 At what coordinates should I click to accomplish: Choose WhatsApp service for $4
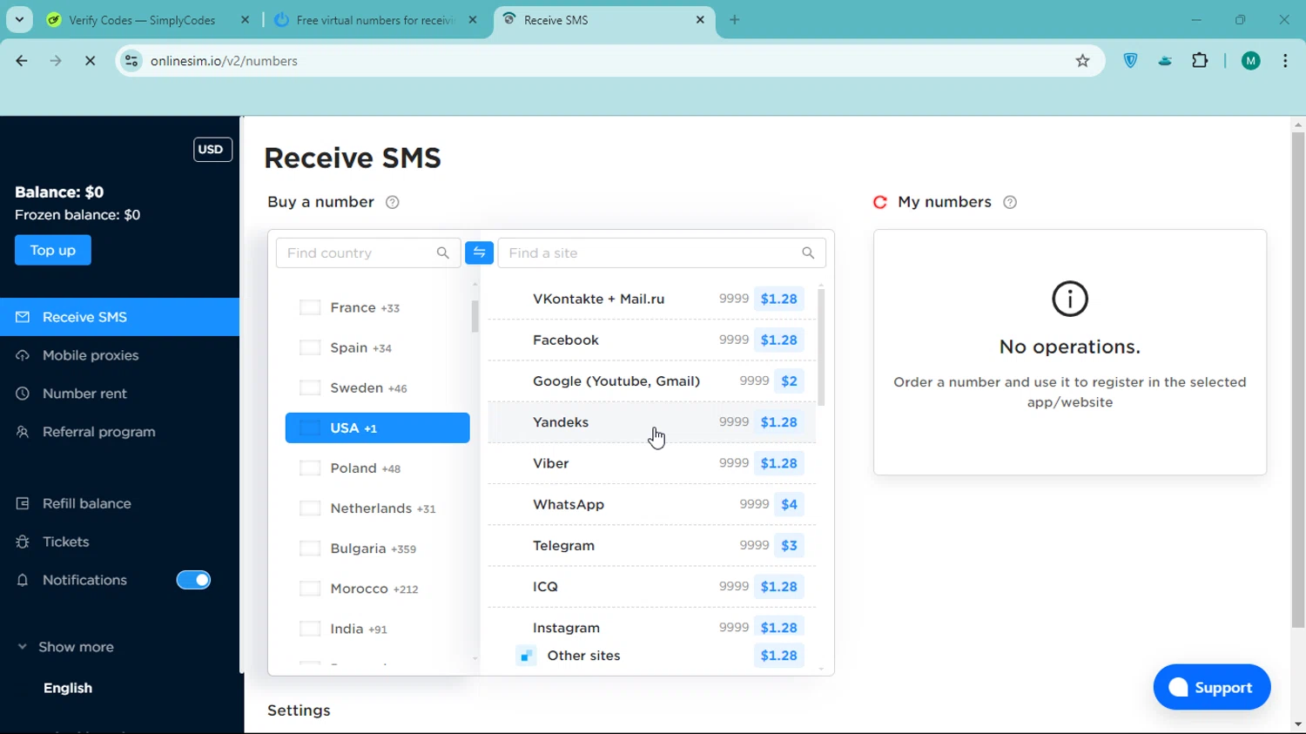click(651, 504)
